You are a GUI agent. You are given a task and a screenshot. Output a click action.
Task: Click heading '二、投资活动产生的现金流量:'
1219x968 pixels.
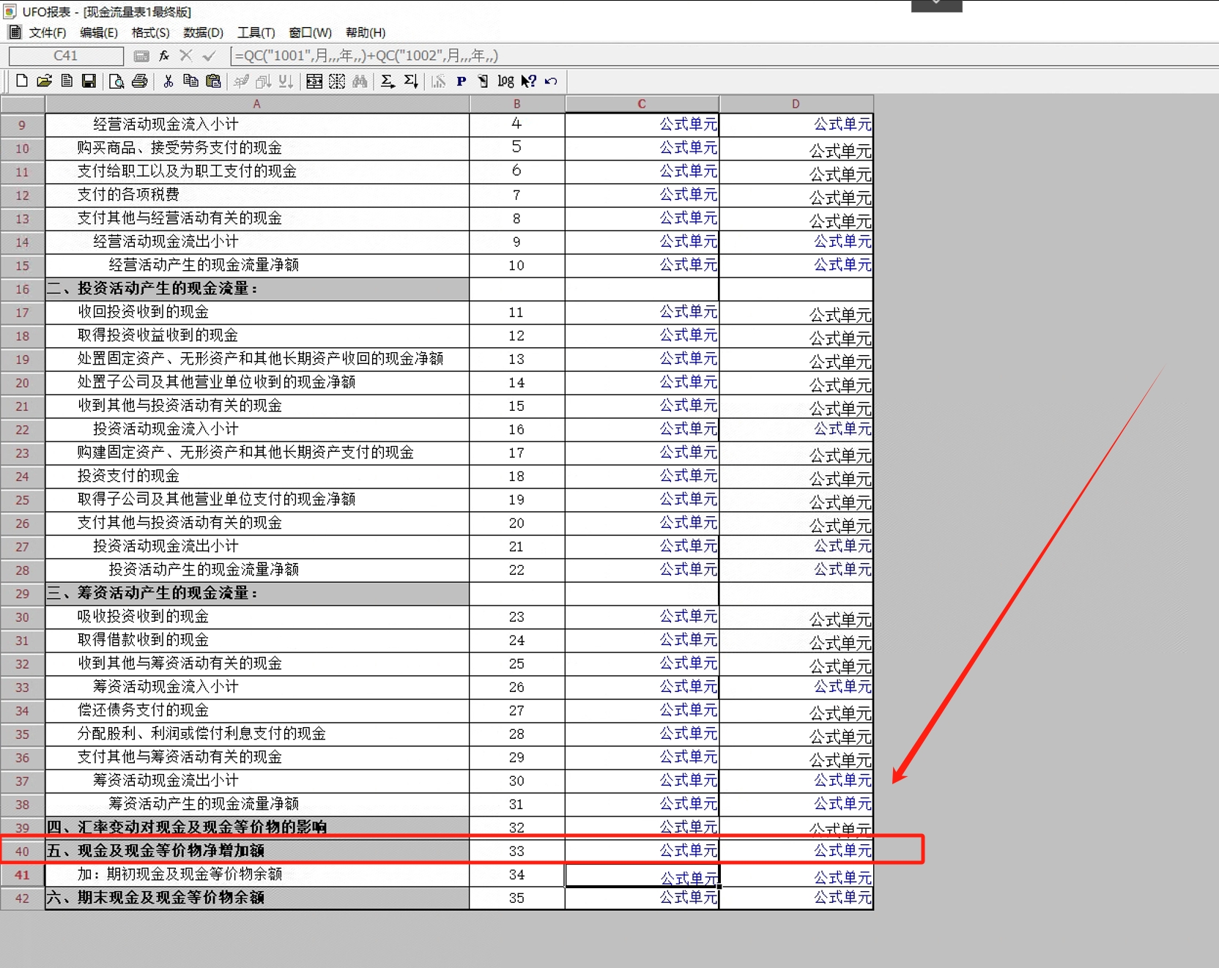click(x=257, y=288)
